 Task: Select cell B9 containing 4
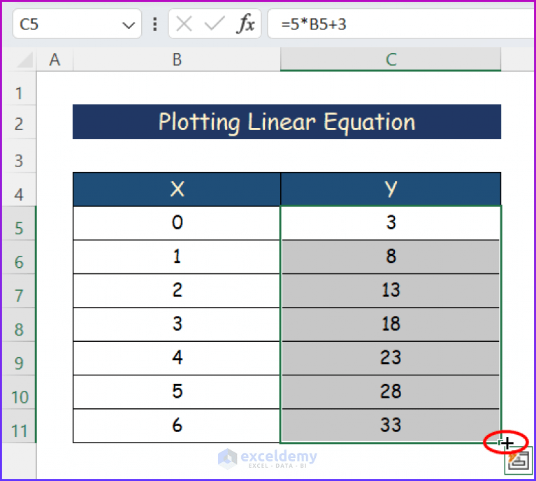point(177,358)
